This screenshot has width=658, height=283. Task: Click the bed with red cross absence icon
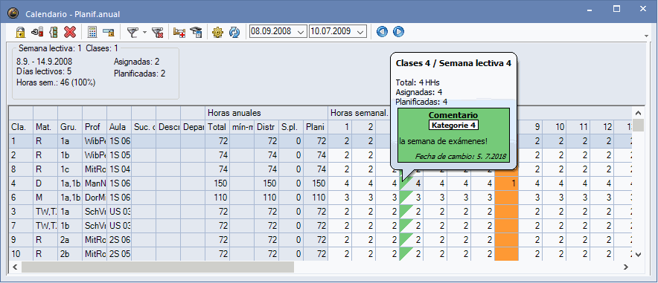point(179,32)
